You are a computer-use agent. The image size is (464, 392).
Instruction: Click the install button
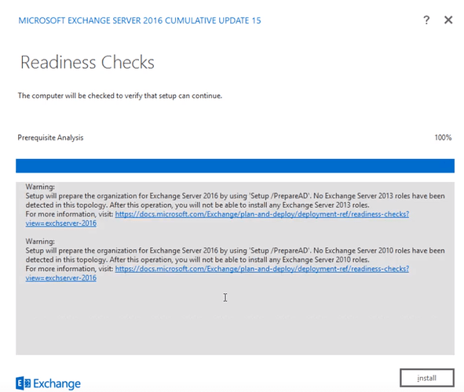point(427,378)
